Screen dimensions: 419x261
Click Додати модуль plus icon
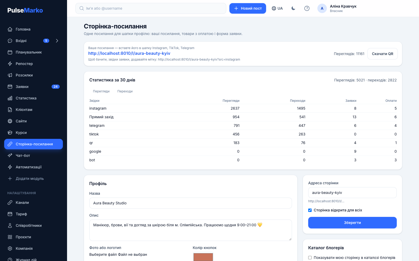pos(10,179)
